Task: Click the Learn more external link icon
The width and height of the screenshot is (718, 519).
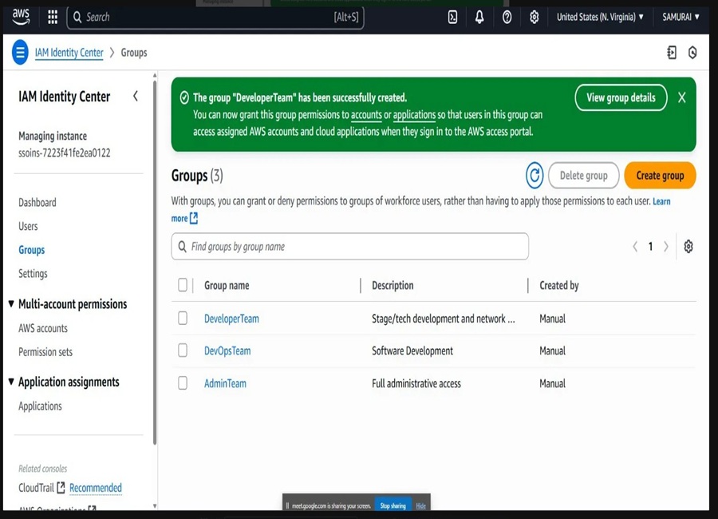Action: pyautogui.click(x=194, y=218)
